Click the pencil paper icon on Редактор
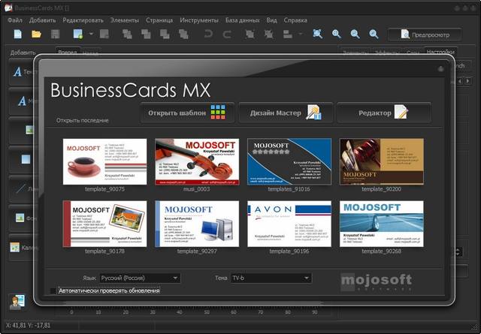Viewport: 481px width, 334px height. pos(401,112)
